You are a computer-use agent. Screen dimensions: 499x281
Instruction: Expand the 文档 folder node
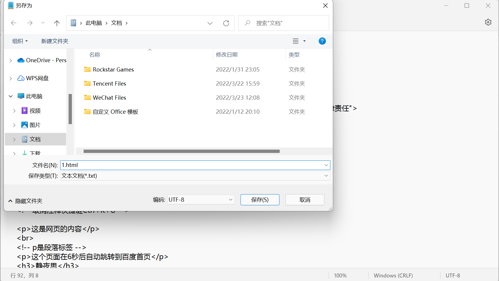coord(14,139)
